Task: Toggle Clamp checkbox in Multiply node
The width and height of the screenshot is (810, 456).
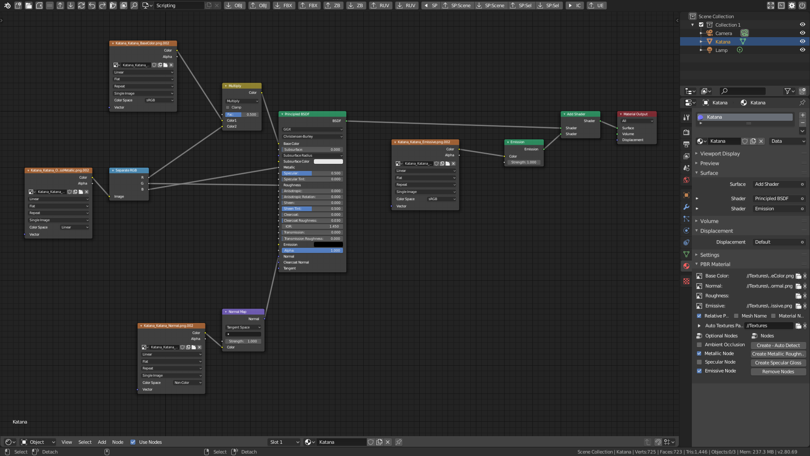Action: pyautogui.click(x=228, y=107)
